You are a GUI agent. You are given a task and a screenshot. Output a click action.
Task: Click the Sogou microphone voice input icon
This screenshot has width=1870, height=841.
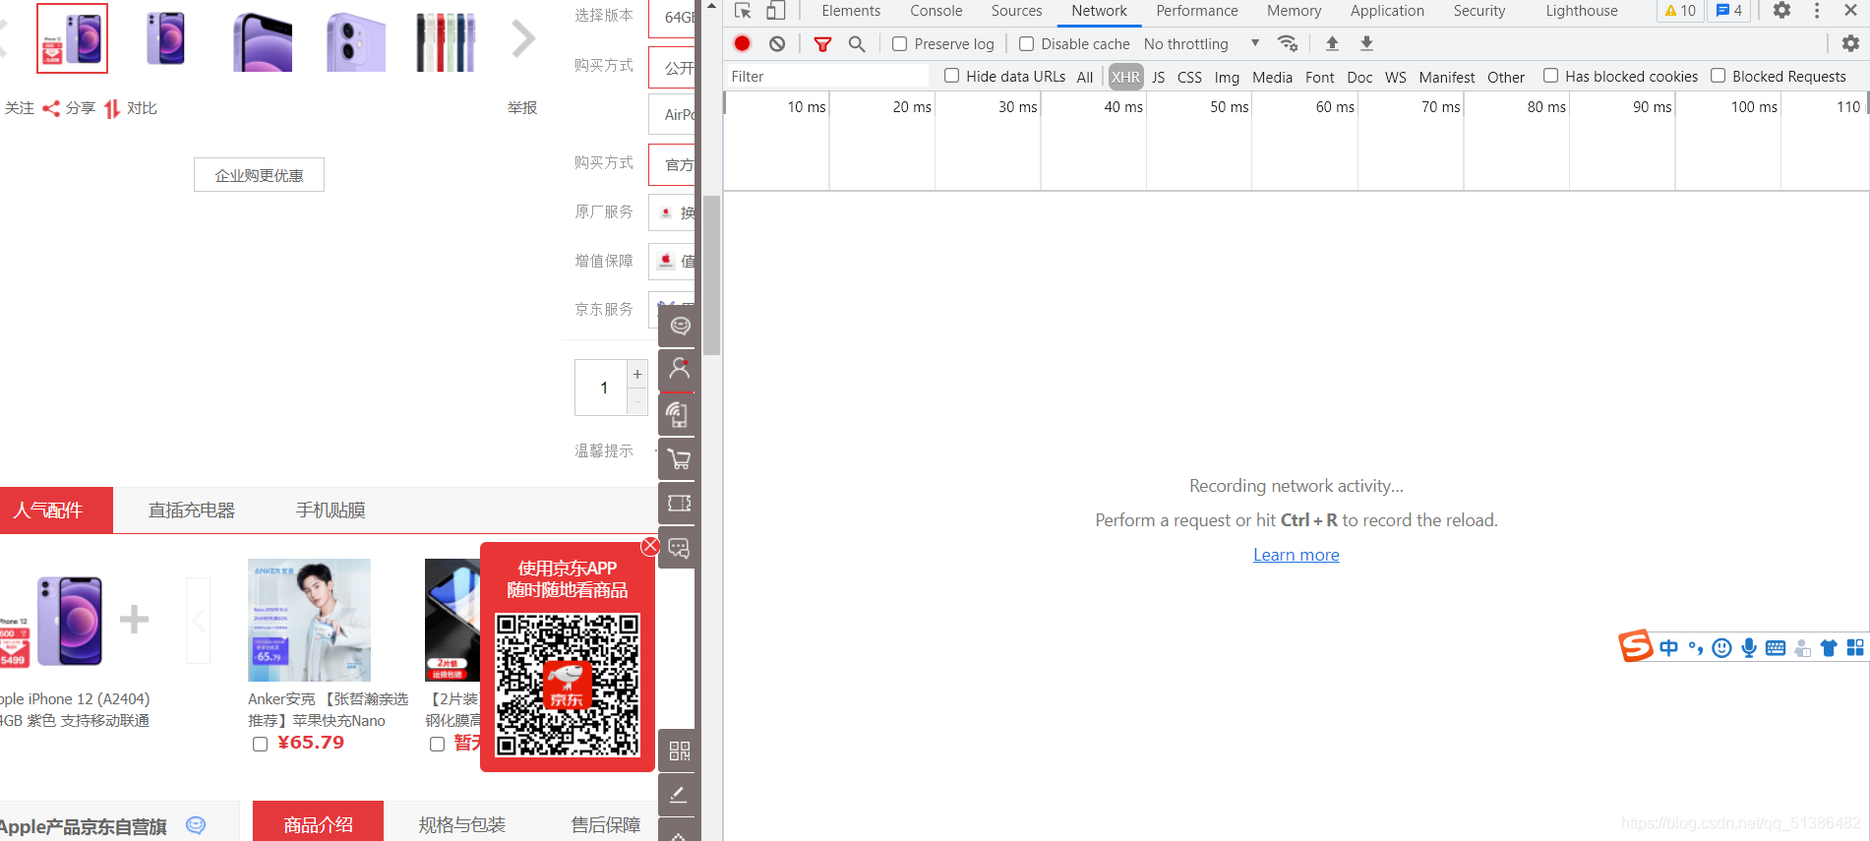(x=1749, y=647)
